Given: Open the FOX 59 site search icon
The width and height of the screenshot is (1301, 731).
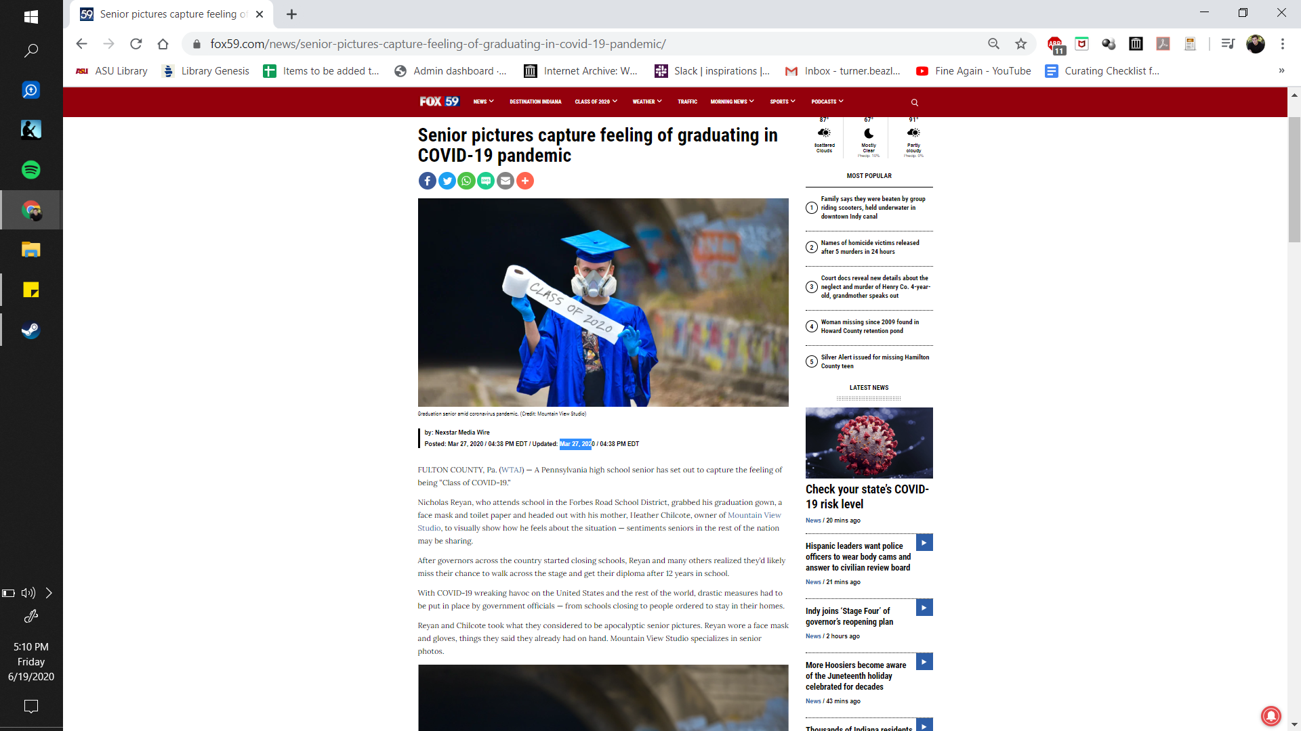Looking at the screenshot, I should tap(914, 102).
